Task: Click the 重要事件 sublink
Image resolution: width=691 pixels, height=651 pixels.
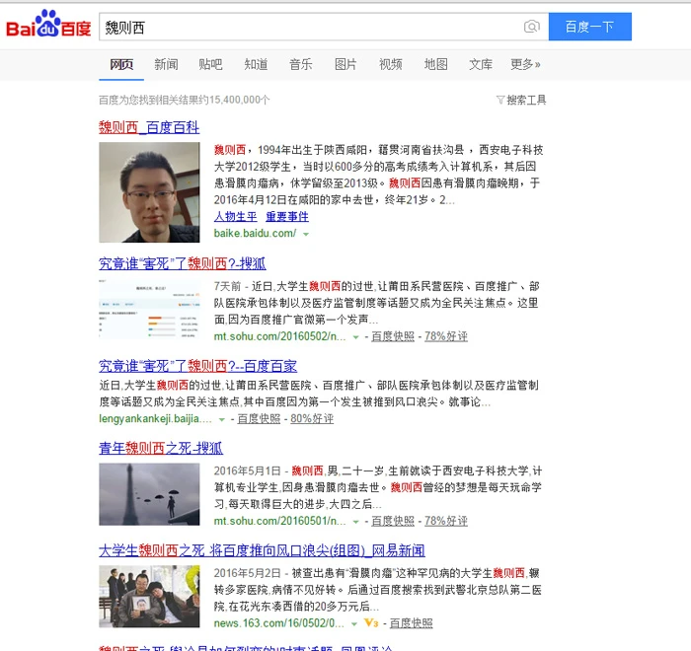Action: [x=287, y=217]
